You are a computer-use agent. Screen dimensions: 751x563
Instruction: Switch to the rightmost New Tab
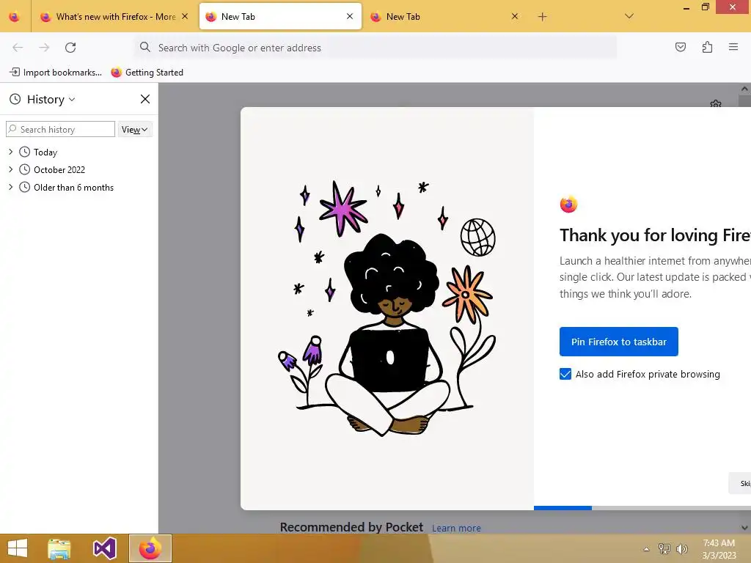click(x=445, y=17)
